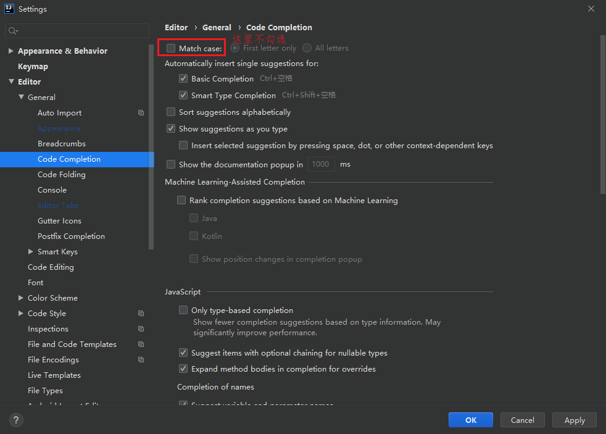Click the Apply button
Image resolution: width=606 pixels, height=434 pixels.
(x=574, y=420)
